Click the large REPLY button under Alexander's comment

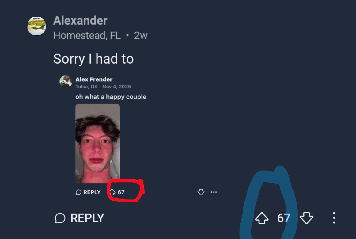click(79, 218)
